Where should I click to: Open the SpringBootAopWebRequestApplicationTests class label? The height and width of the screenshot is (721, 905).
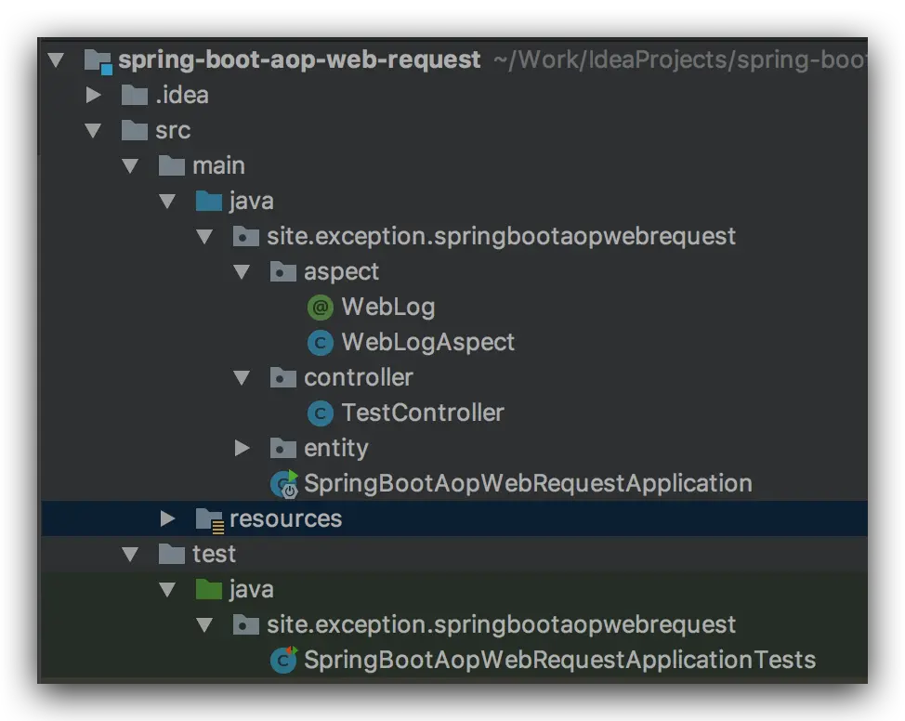pyautogui.click(x=559, y=660)
